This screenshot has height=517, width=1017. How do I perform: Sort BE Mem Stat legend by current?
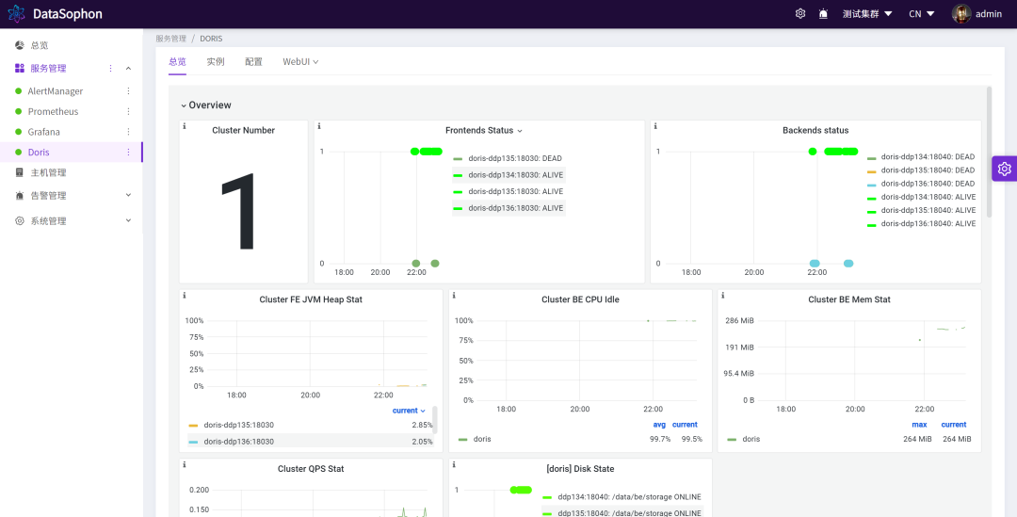953,425
